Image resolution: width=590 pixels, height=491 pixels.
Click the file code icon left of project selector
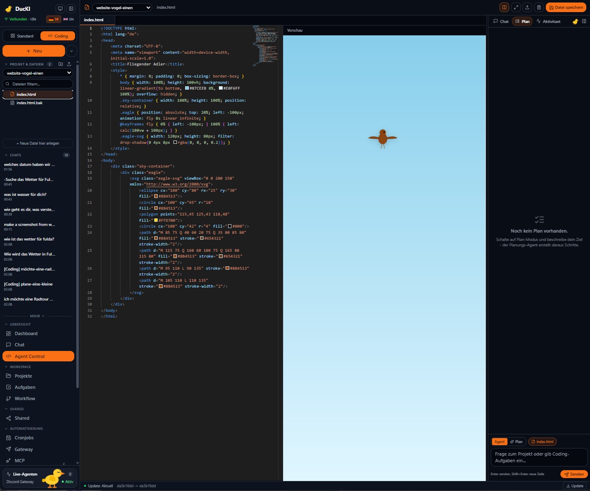pos(87,8)
